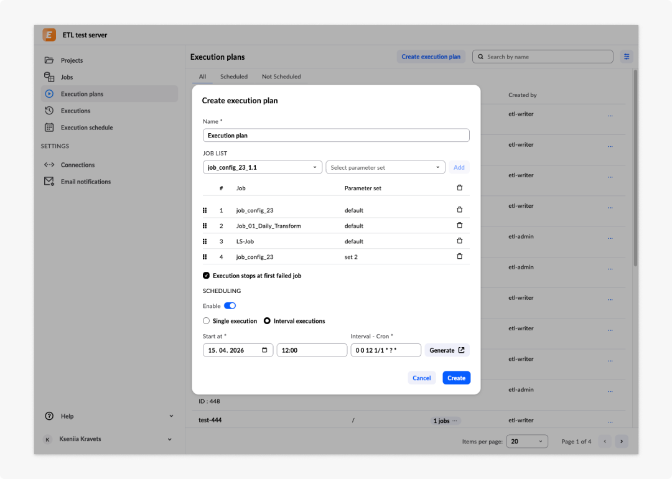Viewport: 672px width, 479px height.
Task: Edit the execution plan Name field
Action: pyautogui.click(x=336, y=136)
